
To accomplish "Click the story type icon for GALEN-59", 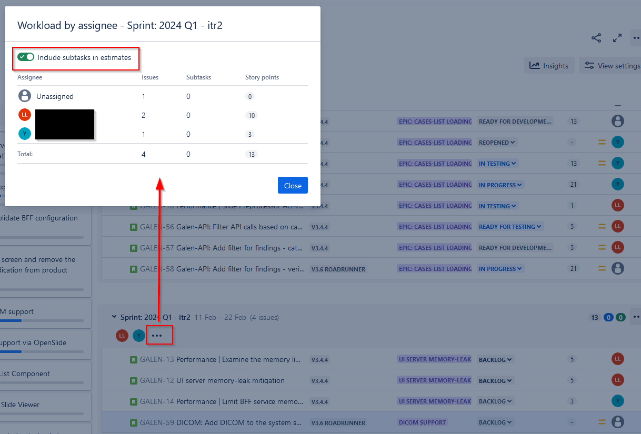I will pos(134,423).
